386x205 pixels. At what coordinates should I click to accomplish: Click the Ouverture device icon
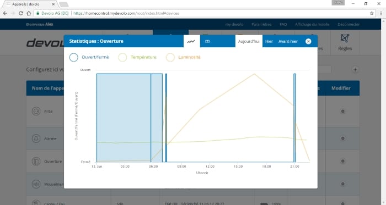(36, 162)
